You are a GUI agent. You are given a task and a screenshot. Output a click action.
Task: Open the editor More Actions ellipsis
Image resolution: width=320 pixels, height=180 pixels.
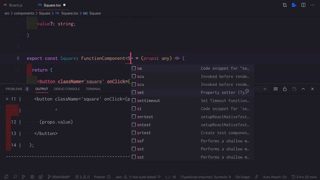pos(312,5)
